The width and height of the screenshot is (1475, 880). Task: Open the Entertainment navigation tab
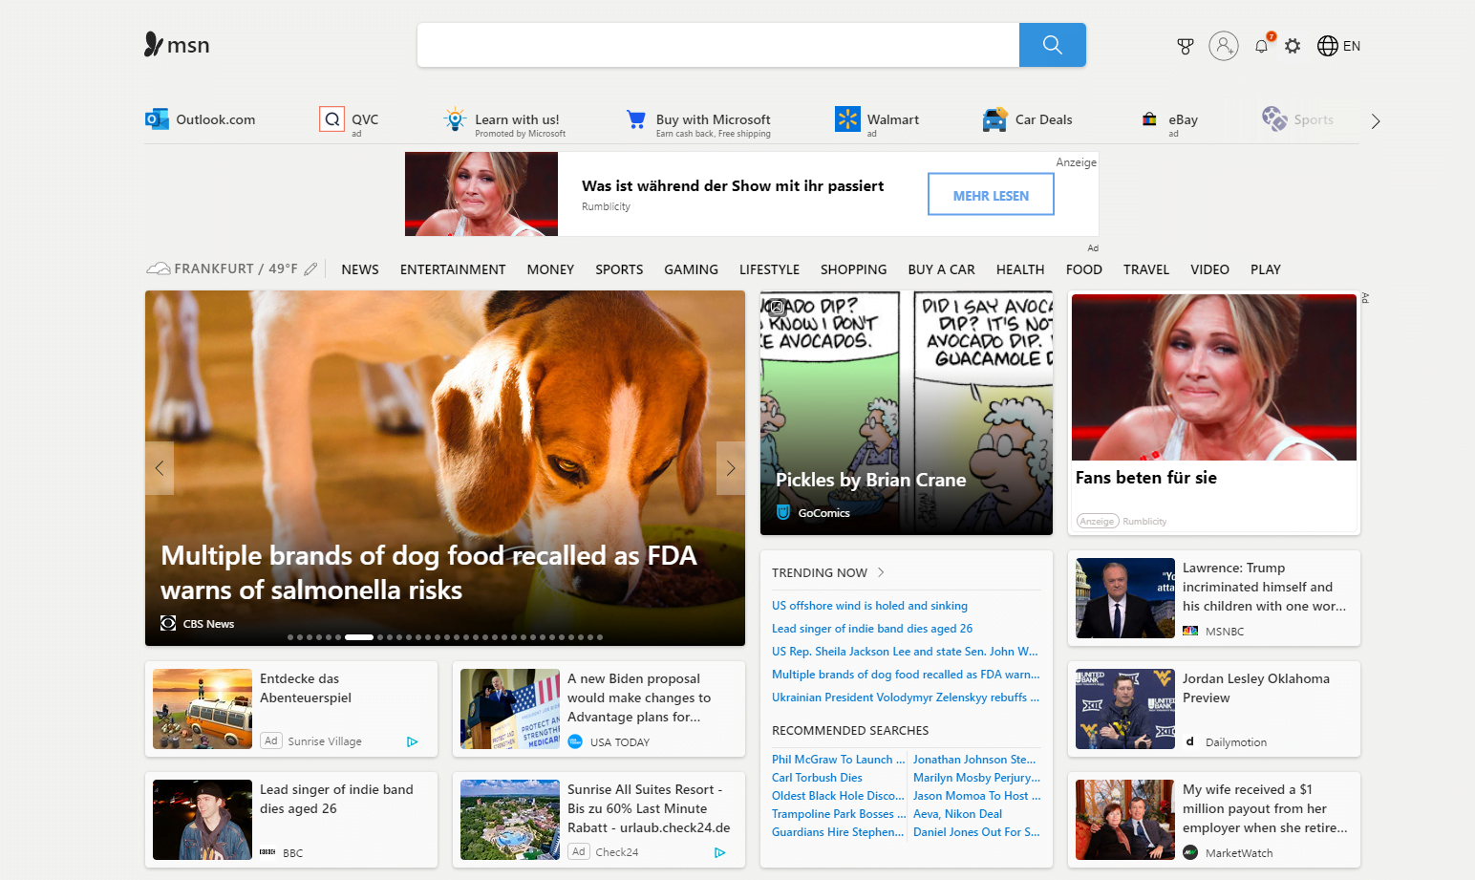coord(452,269)
